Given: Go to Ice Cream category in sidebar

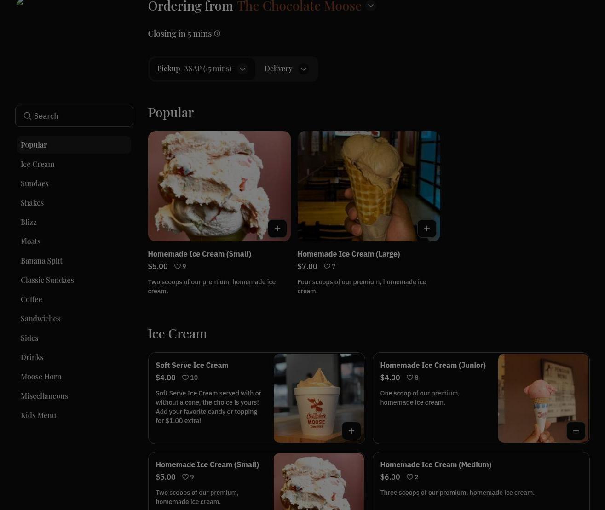Looking at the screenshot, I should (x=74, y=164).
